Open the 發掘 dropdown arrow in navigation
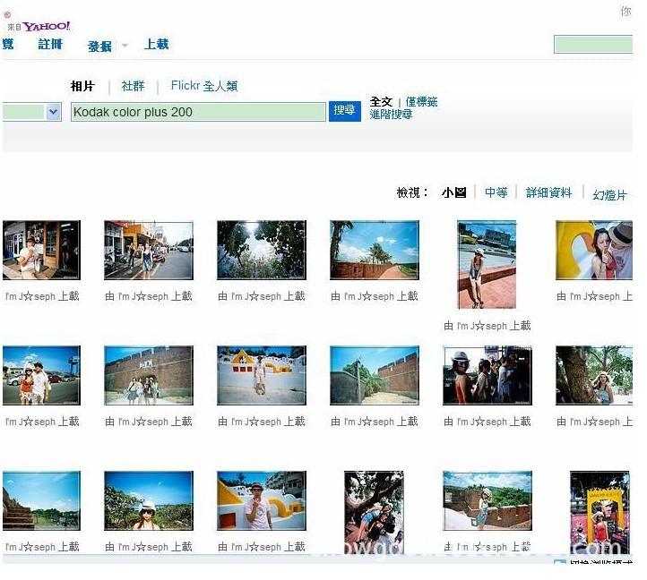This screenshot has height=580, width=647. tap(125, 46)
